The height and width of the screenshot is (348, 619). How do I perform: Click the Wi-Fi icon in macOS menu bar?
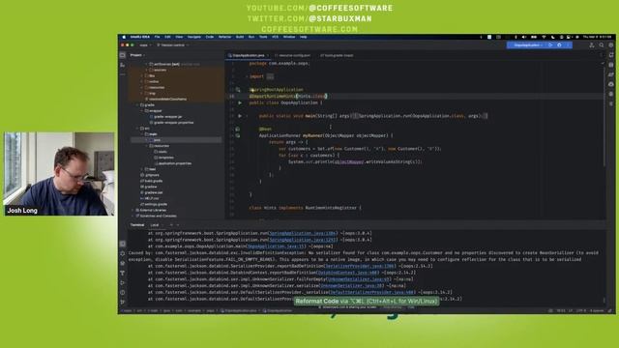pos(544,37)
